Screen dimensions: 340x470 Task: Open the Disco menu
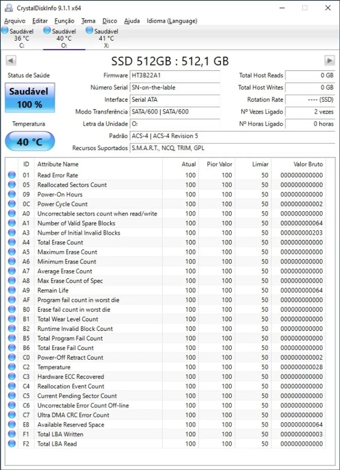click(x=110, y=21)
